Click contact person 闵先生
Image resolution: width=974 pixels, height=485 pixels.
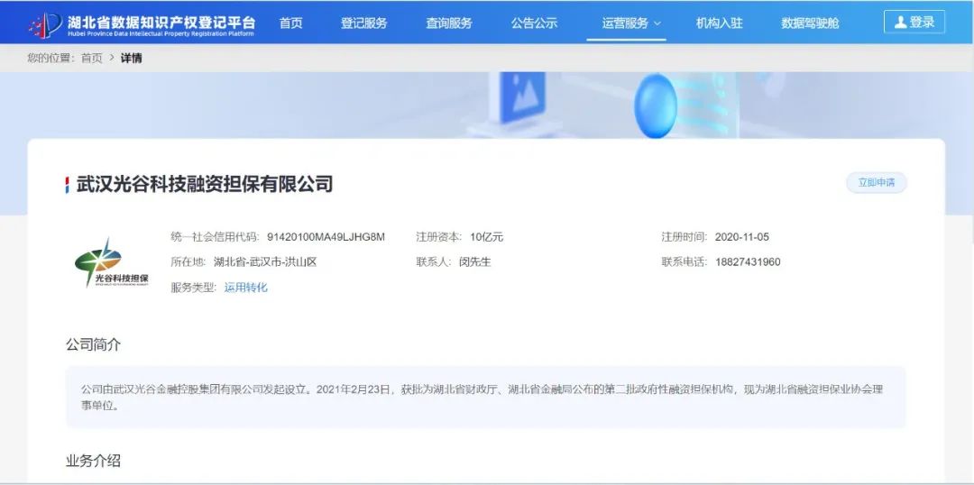pos(475,262)
